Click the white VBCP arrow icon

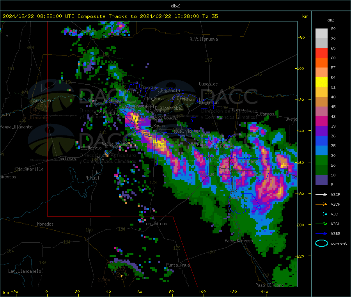pos(321,194)
